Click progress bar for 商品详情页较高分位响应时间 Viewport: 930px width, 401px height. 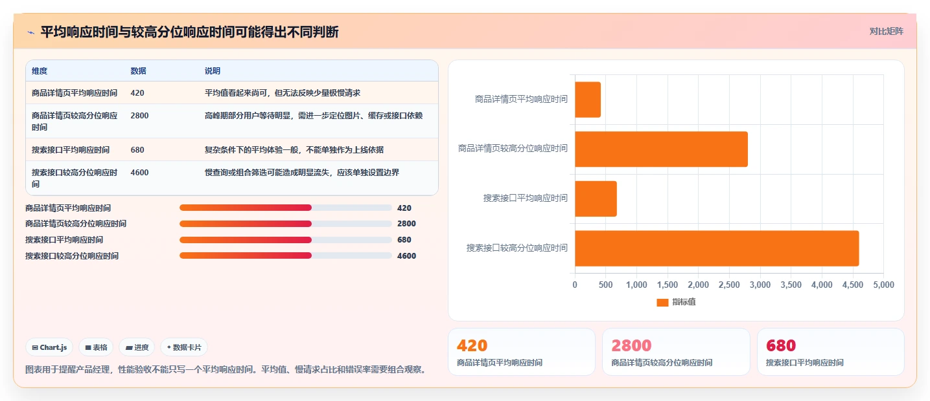[x=286, y=224]
